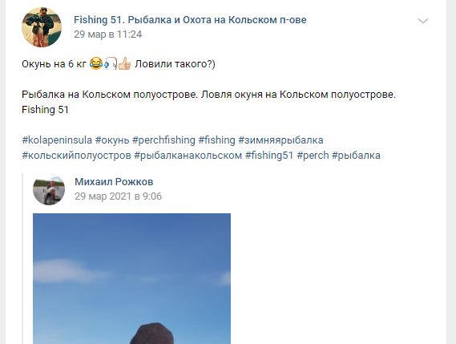
Task: Open the 29 мар в 11:24 timestamp
Action: pos(107,34)
